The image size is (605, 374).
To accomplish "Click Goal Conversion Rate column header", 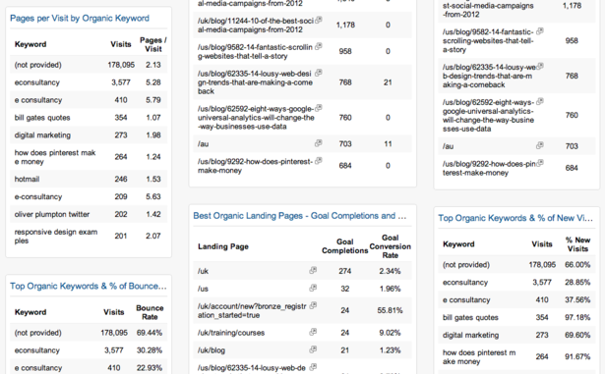I will (x=390, y=246).
